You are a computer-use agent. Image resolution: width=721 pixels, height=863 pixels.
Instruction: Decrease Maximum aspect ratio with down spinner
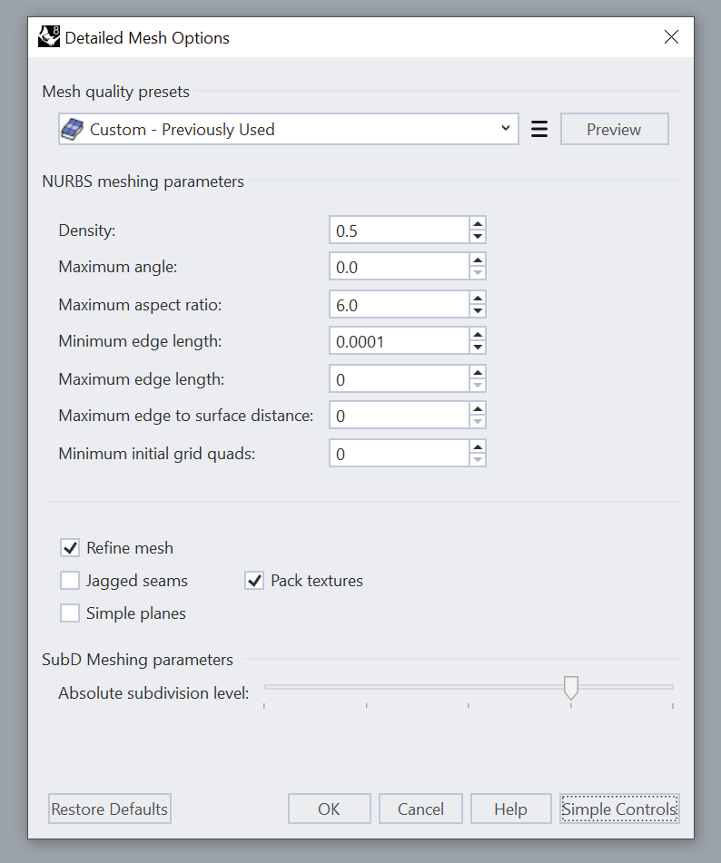point(478,311)
